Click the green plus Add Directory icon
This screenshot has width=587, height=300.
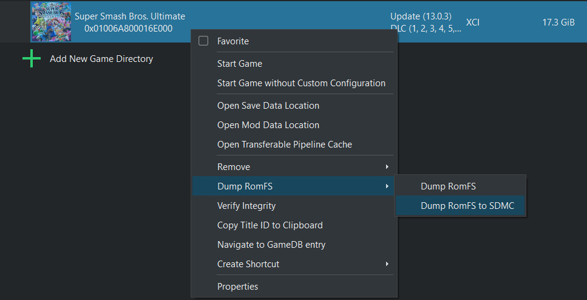coord(32,59)
